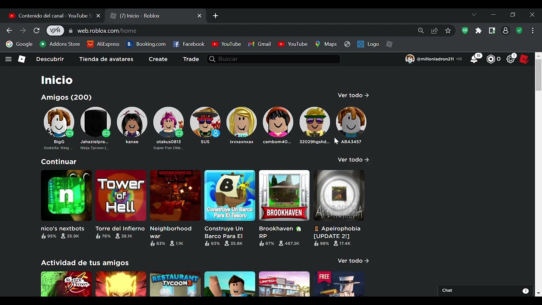Open nico's nextbots game thumbnail
The height and width of the screenshot is (305, 542).
pyautogui.click(x=66, y=195)
